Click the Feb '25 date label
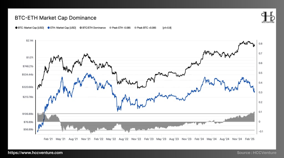 [x=250, y=139]
